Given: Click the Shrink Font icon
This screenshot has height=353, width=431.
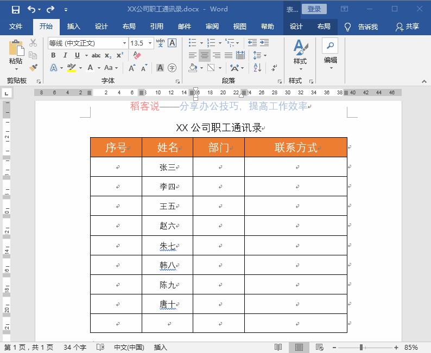Looking at the screenshot, I should [144, 68].
